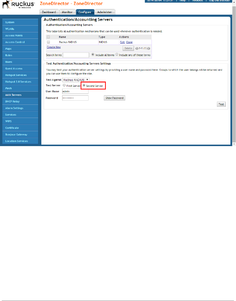Click the RADIUS type cell
This screenshot has height=301, width=236.
pos(108,42)
